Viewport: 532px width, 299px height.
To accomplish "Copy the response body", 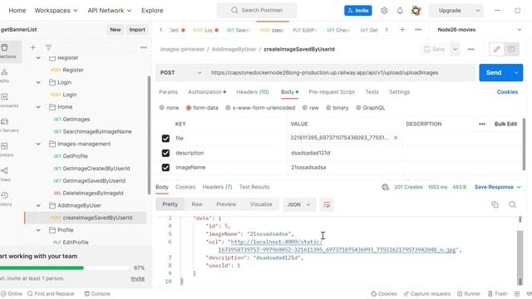I will [x=495, y=204].
